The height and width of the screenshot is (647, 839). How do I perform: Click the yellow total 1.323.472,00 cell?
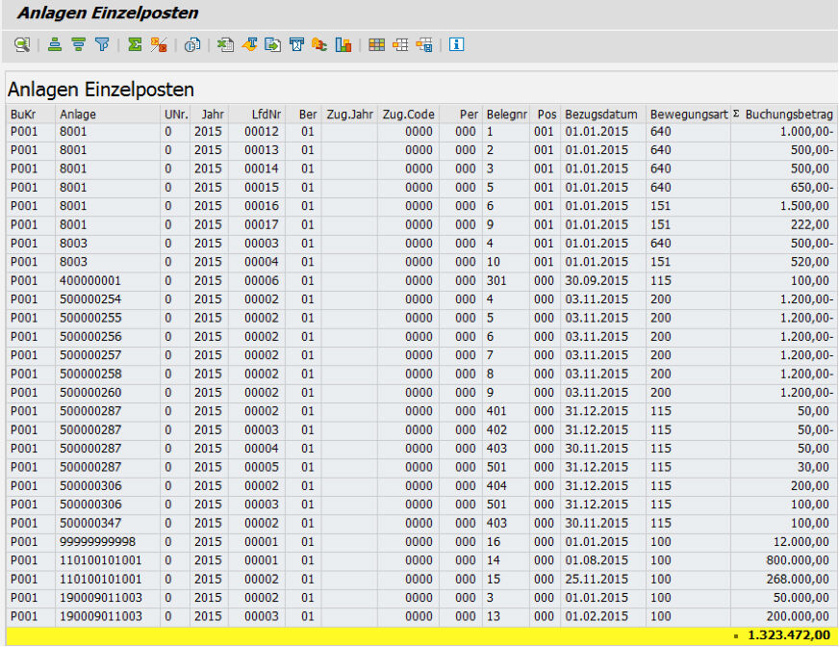(x=788, y=635)
